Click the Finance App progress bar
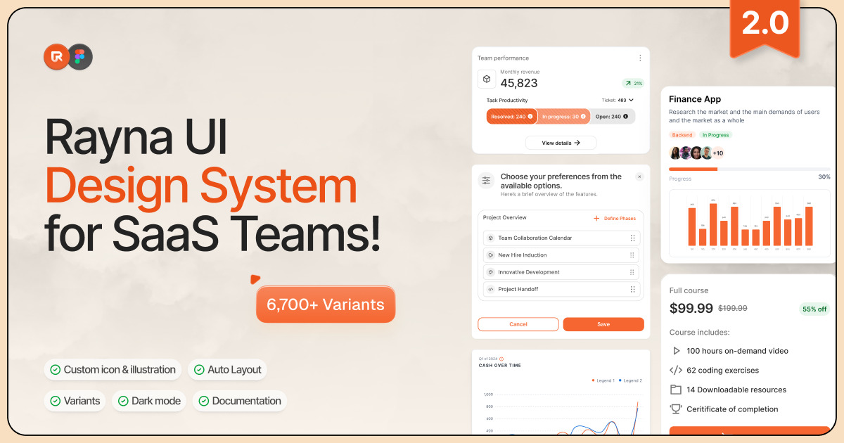This screenshot has width=844, height=443. pyautogui.click(x=749, y=169)
